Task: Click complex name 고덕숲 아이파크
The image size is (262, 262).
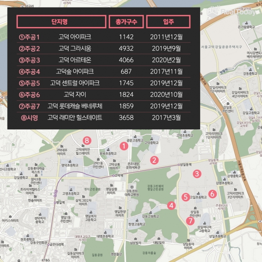Action: pyautogui.click(x=75, y=71)
